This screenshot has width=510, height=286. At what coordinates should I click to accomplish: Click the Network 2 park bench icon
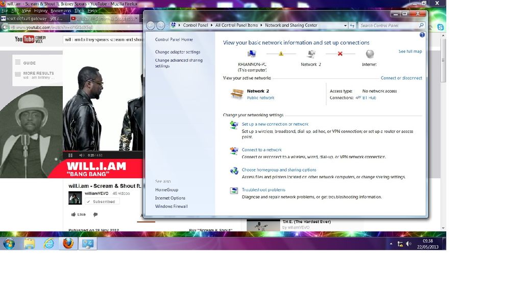[237, 94]
